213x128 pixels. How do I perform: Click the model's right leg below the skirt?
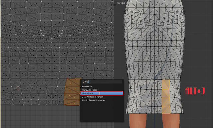pos(171,121)
